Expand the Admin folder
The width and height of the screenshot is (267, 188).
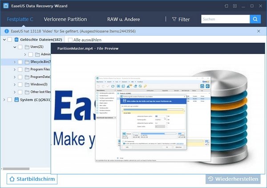[x=25, y=54]
